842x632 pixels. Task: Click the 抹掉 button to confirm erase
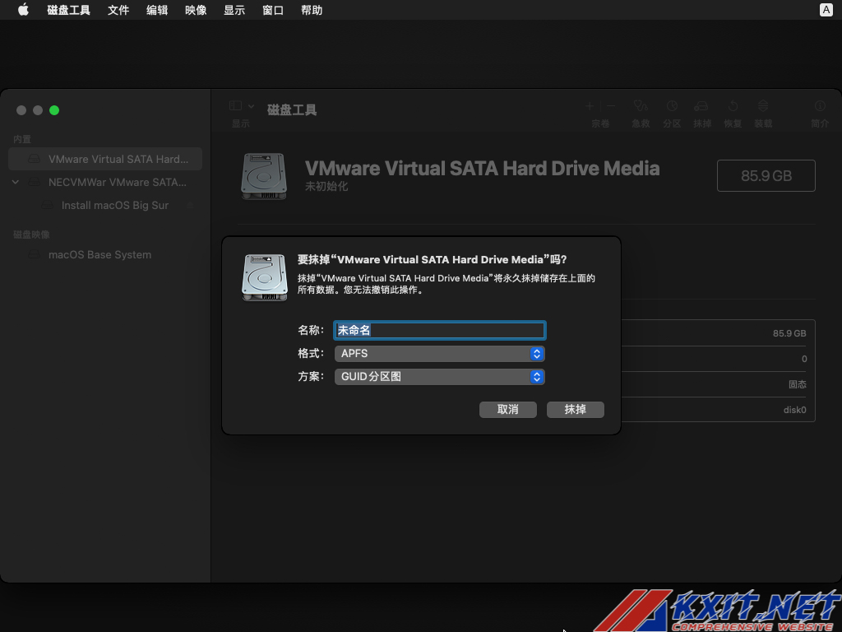575,410
